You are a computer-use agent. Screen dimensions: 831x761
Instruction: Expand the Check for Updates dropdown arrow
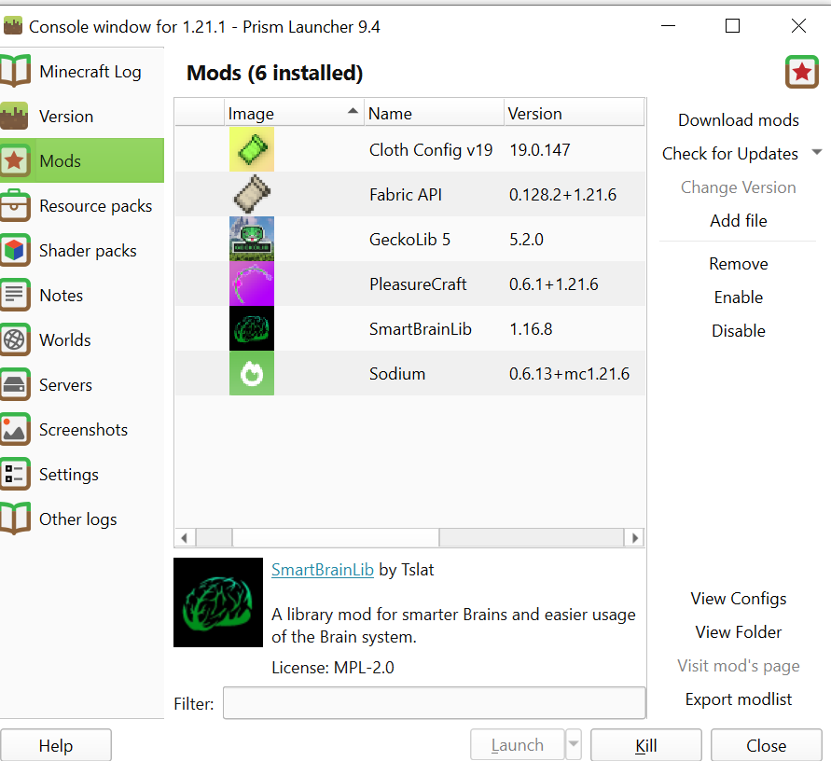pos(817,153)
